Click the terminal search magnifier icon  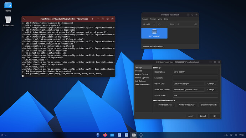(x=25, y=19)
